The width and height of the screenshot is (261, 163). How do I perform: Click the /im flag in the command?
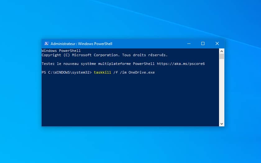123,72
